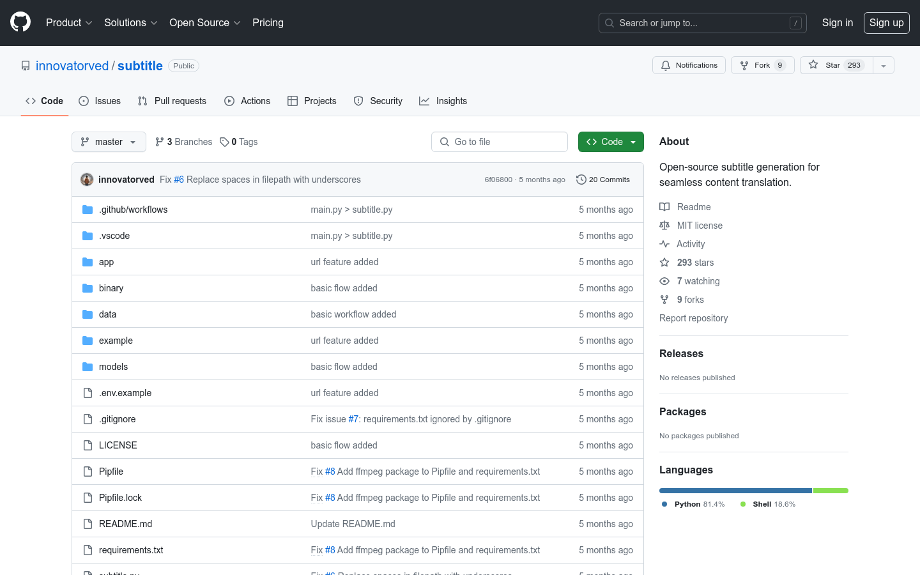Screen dimensions: 920x575
Task: Click the Sign in link
Action: [838, 22]
